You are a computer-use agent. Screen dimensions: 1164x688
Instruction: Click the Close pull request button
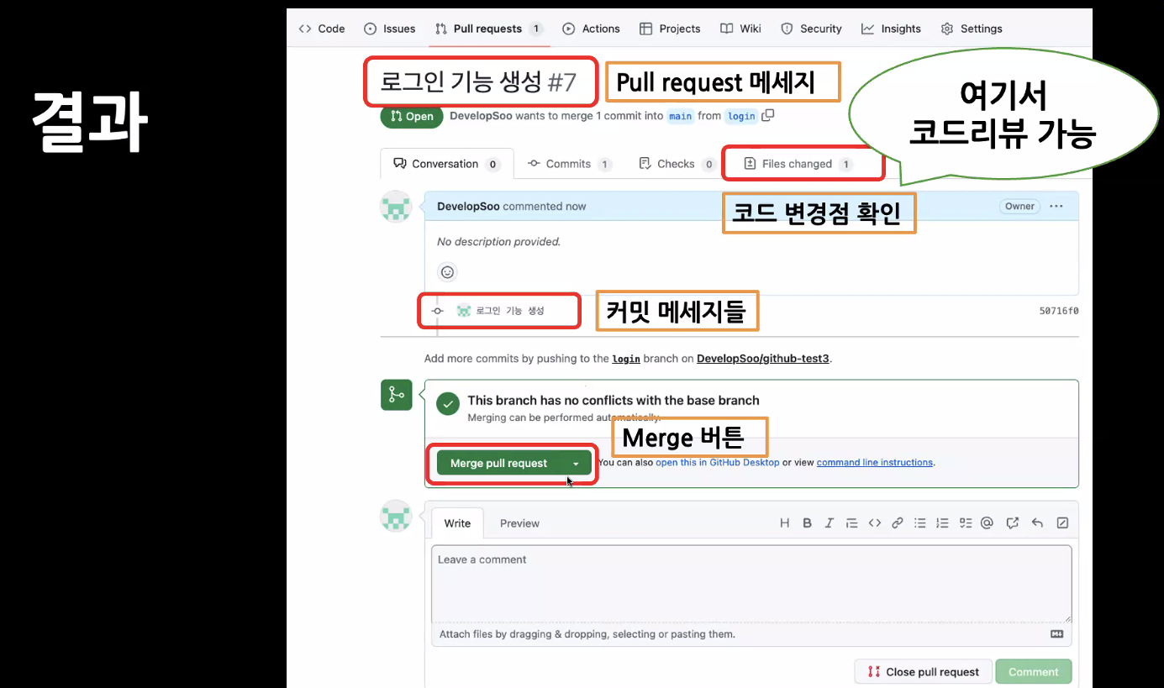[x=923, y=672]
